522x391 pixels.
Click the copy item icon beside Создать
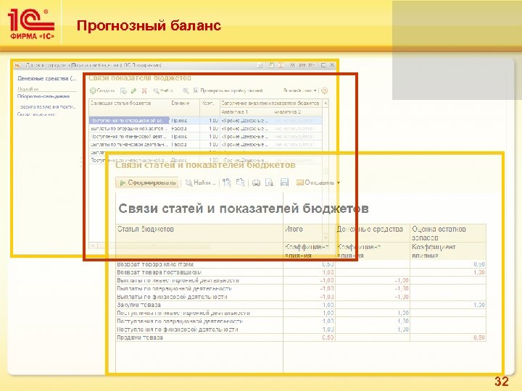[x=123, y=91]
